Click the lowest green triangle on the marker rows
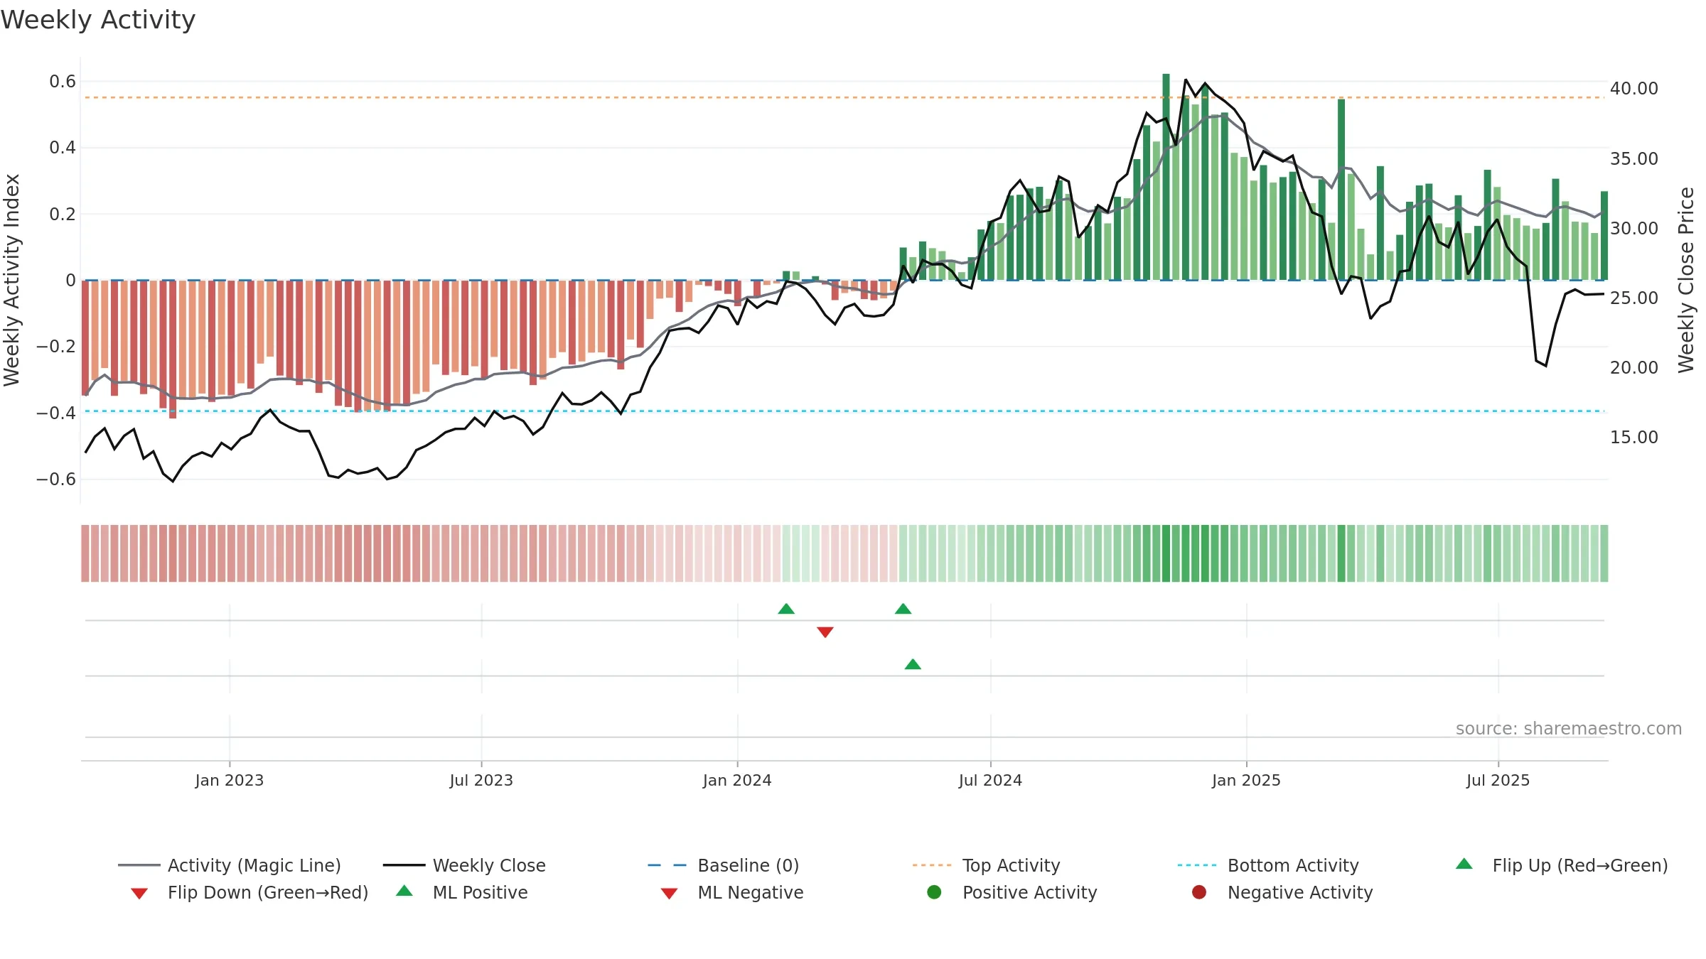 pyautogui.click(x=913, y=664)
